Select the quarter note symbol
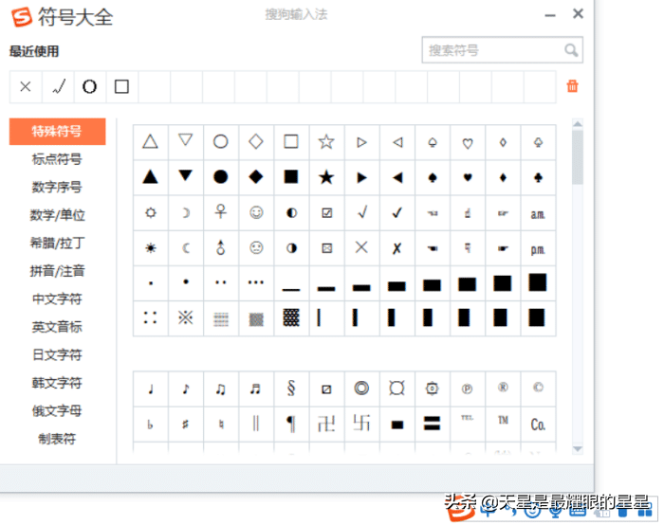The height and width of the screenshot is (525, 664). point(150,389)
